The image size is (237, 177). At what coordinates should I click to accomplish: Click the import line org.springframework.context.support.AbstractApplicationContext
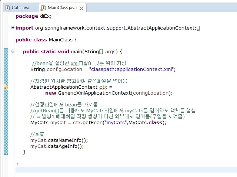106,28
